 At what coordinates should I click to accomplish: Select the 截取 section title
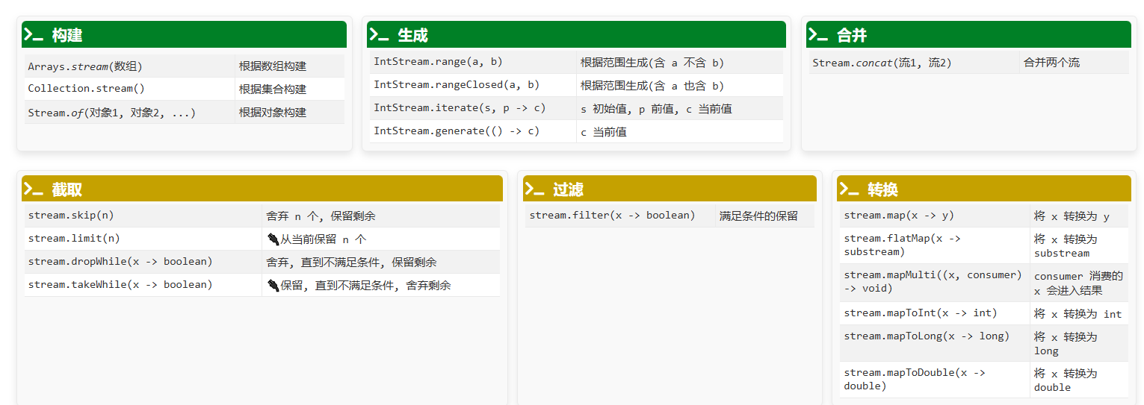pos(67,189)
